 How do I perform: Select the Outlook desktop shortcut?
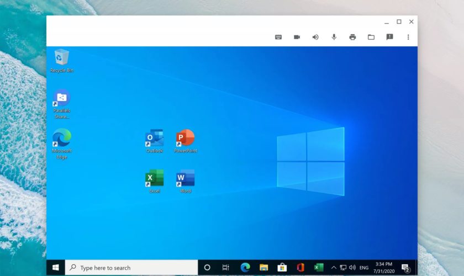[154, 141]
